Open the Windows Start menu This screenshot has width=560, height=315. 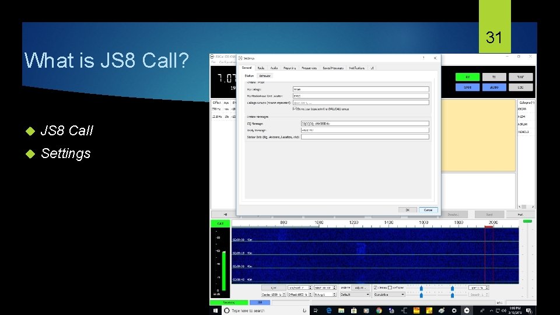click(x=215, y=311)
